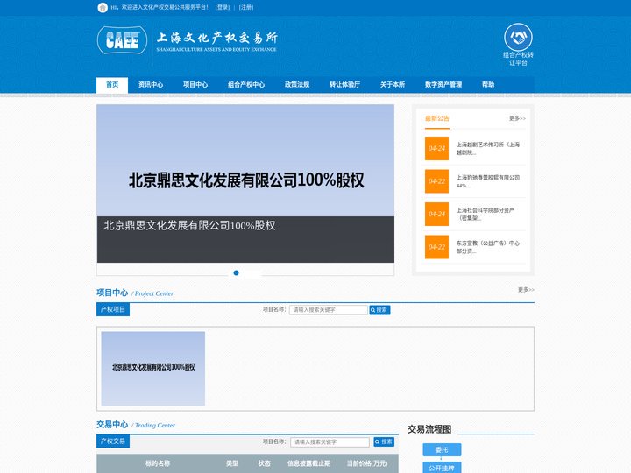631x473 pixels.
Task: Click the 登录 login link
Action: (223, 7)
